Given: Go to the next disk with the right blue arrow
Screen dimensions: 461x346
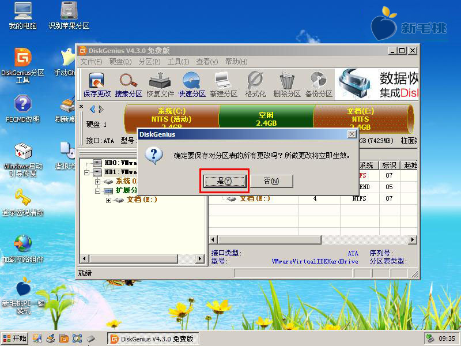Looking at the screenshot, I should click(101, 110).
